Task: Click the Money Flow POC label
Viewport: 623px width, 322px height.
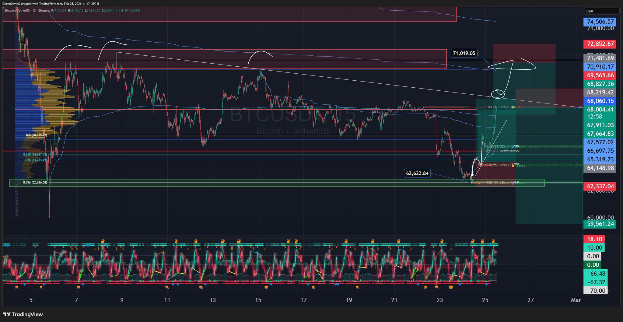Action: (509, 151)
